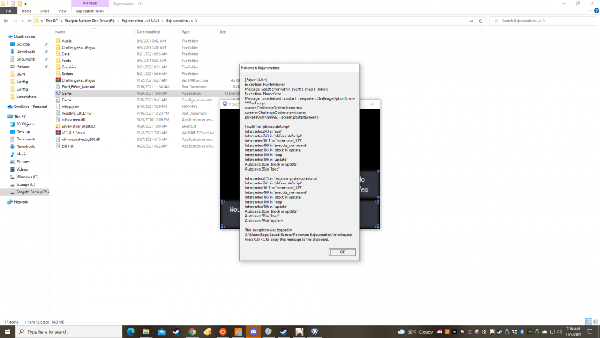Screen dimensions: 600x338
Task: Switch to details view layout icon
Action: 589,322
